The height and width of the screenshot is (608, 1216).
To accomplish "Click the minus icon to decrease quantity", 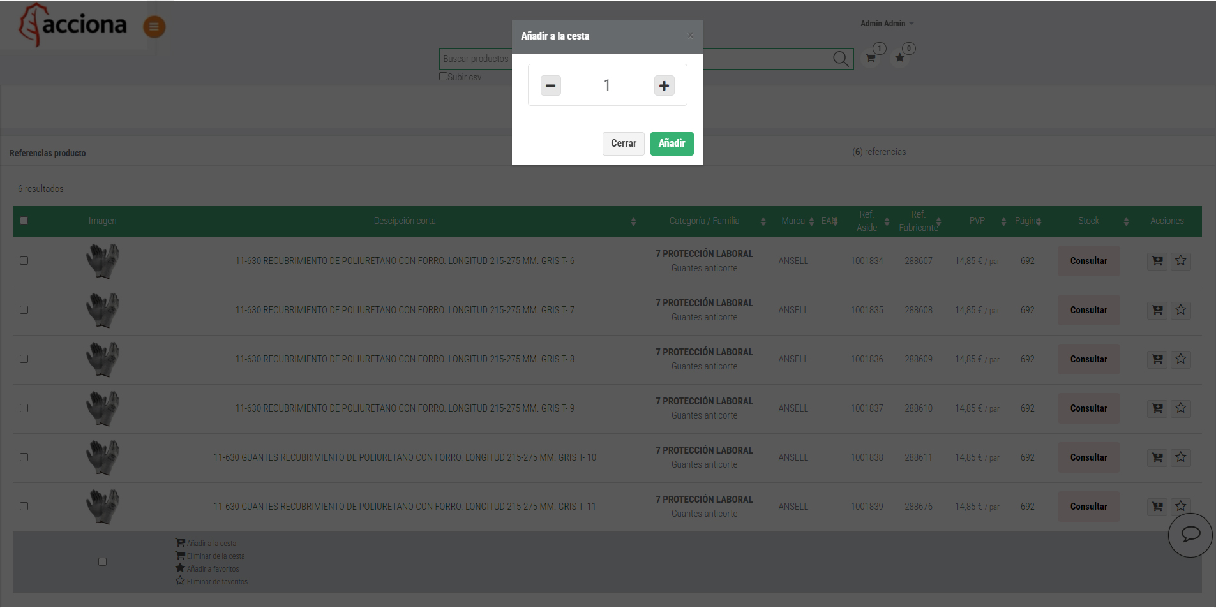I will coord(550,85).
